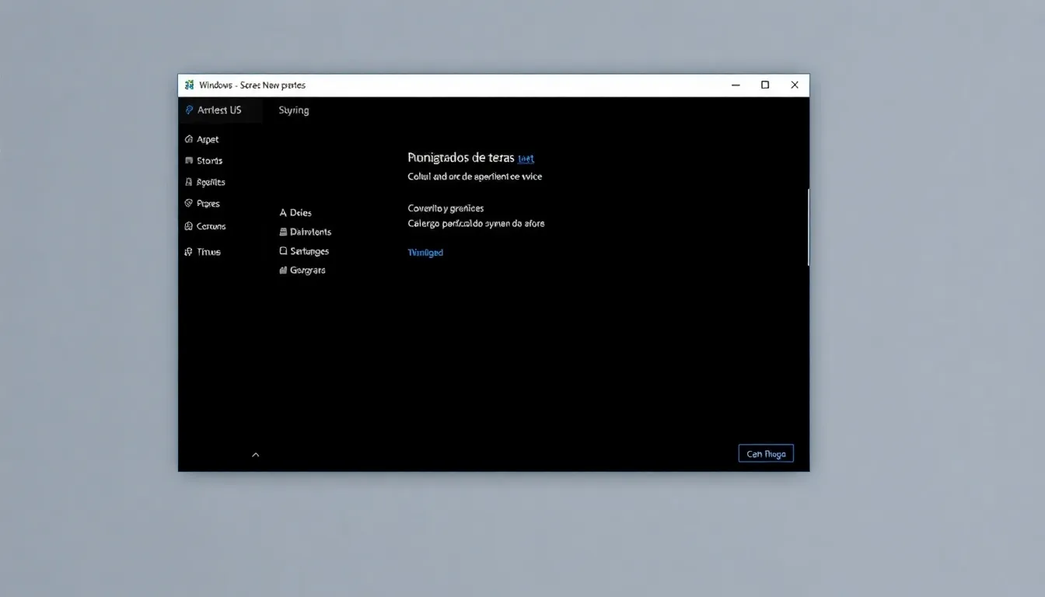Viewport: 1045px width, 597px height.
Task: Click the Dainvients label
Action: pyautogui.click(x=310, y=232)
